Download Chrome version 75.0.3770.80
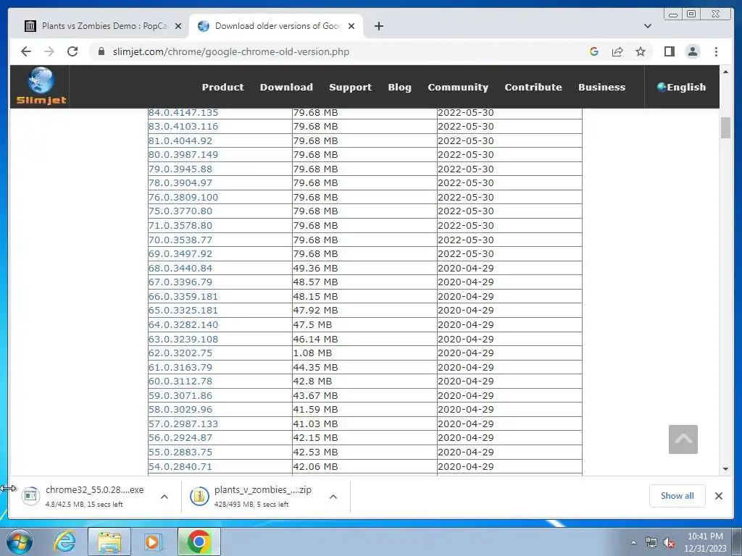The image size is (742, 556). [180, 211]
